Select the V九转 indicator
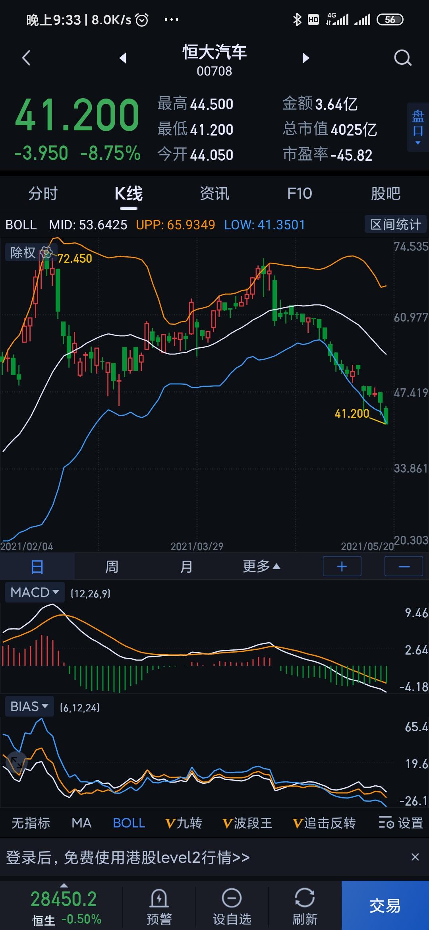Image resolution: width=429 pixels, height=930 pixels. tap(184, 823)
